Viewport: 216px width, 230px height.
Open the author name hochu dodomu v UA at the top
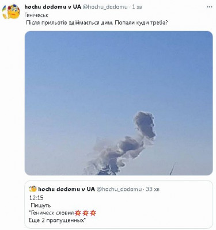53,7
